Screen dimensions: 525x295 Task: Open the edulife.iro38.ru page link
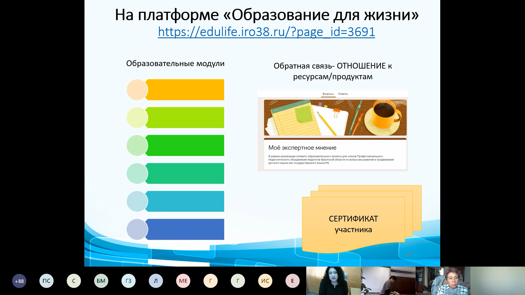266,32
